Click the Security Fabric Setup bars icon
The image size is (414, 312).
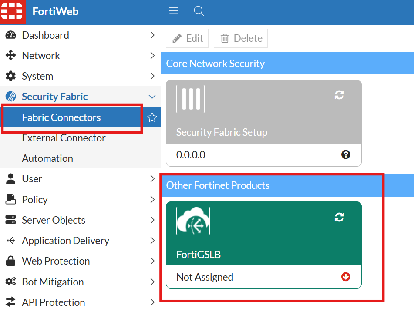click(x=190, y=99)
